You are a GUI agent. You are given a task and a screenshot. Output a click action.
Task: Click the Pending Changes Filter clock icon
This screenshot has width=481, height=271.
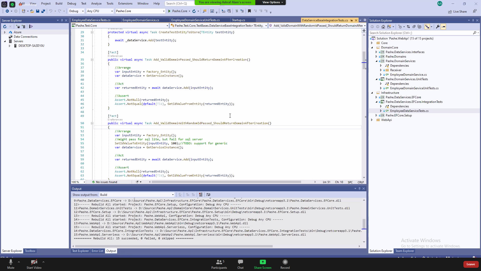click(x=400, y=27)
